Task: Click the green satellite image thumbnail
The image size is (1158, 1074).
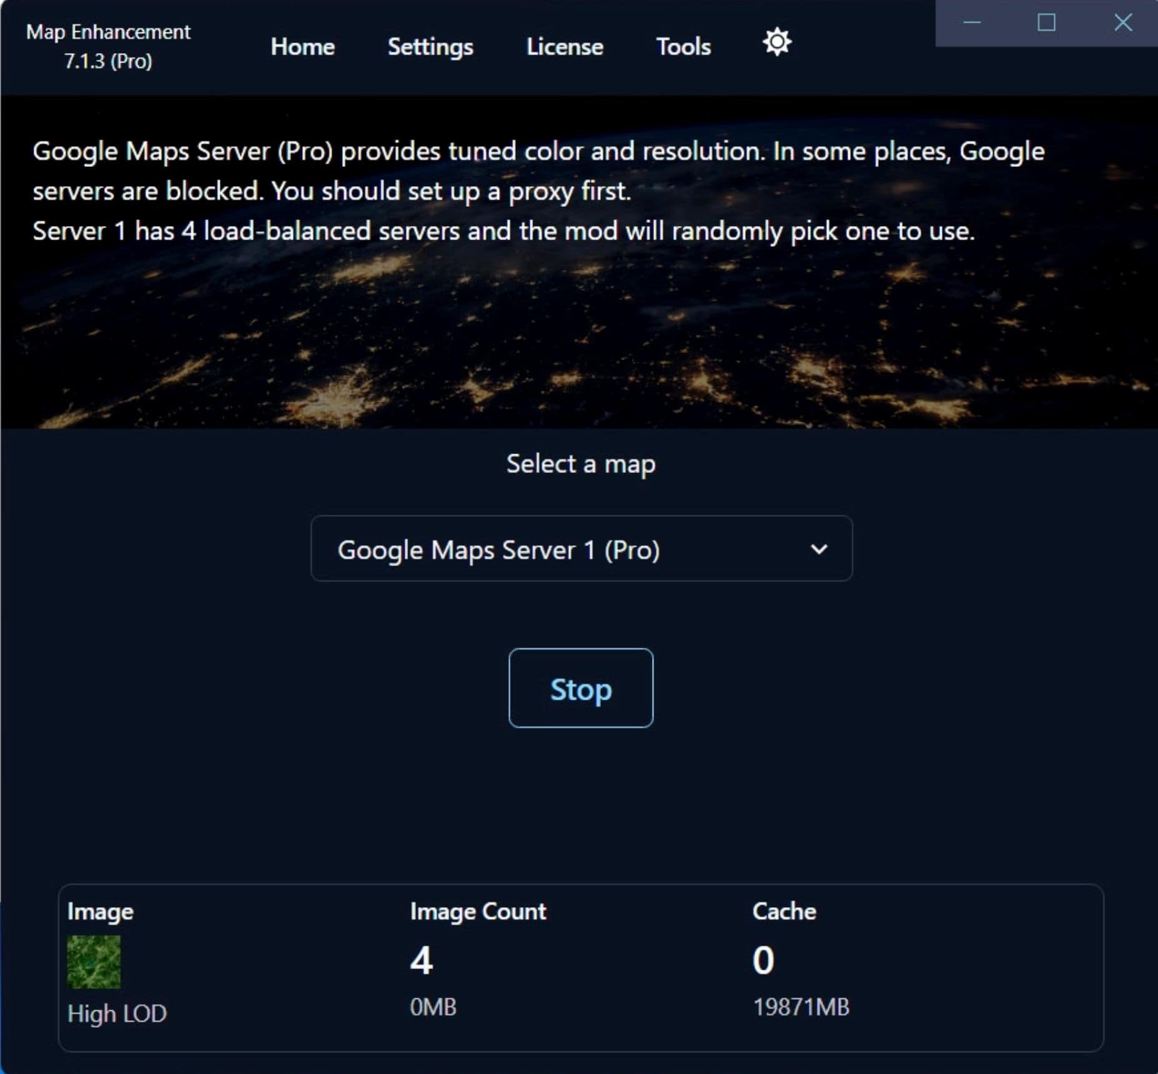Action: [x=94, y=962]
